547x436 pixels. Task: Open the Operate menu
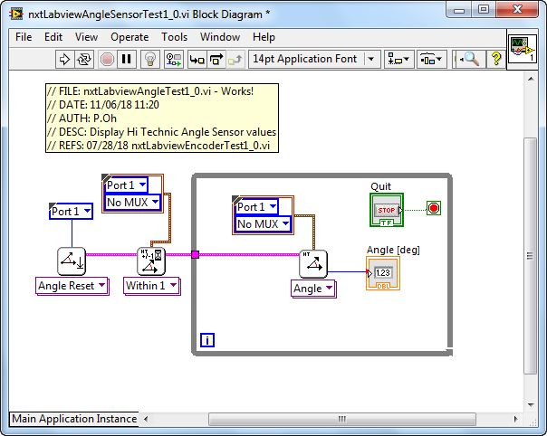point(130,37)
